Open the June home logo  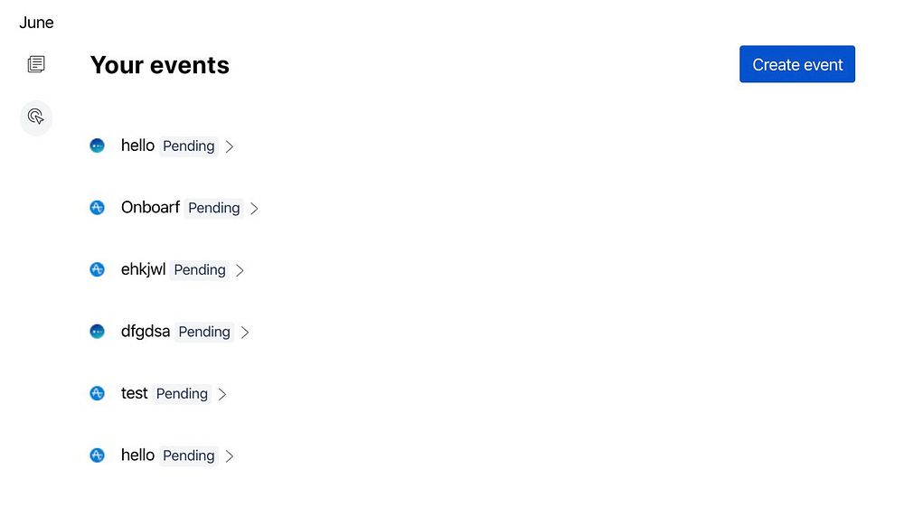coord(36,23)
